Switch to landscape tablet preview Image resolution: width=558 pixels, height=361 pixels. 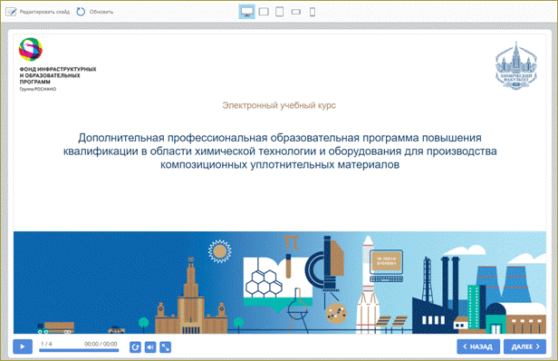pyautogui.click(x=264, y=12)
